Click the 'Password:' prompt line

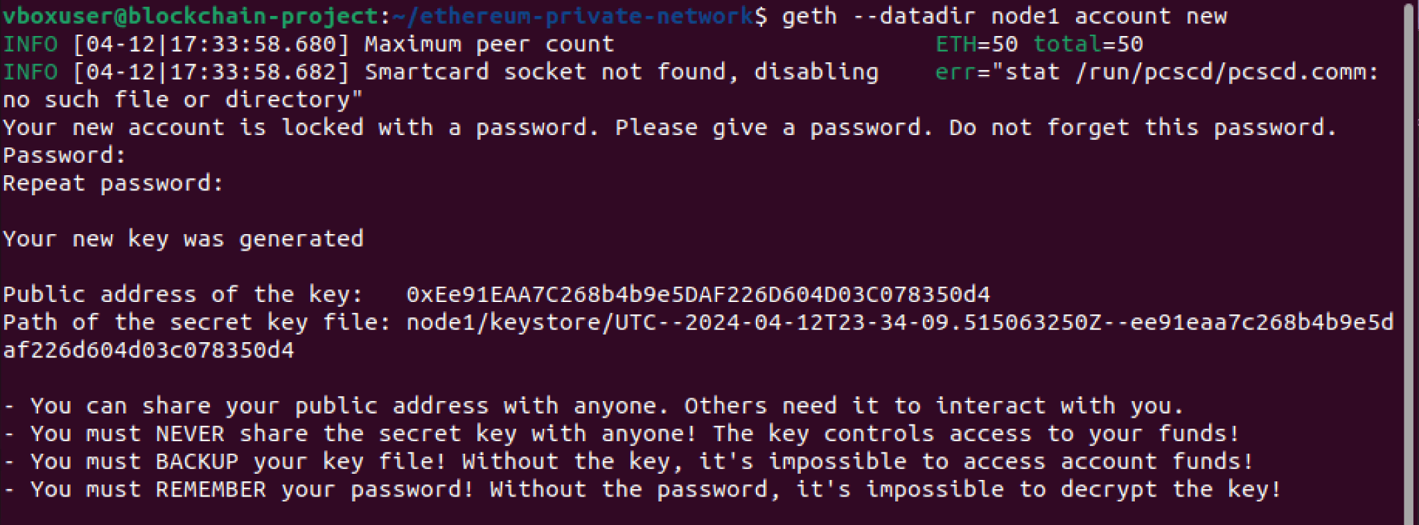pyautogui.click(x=64, y=155)
